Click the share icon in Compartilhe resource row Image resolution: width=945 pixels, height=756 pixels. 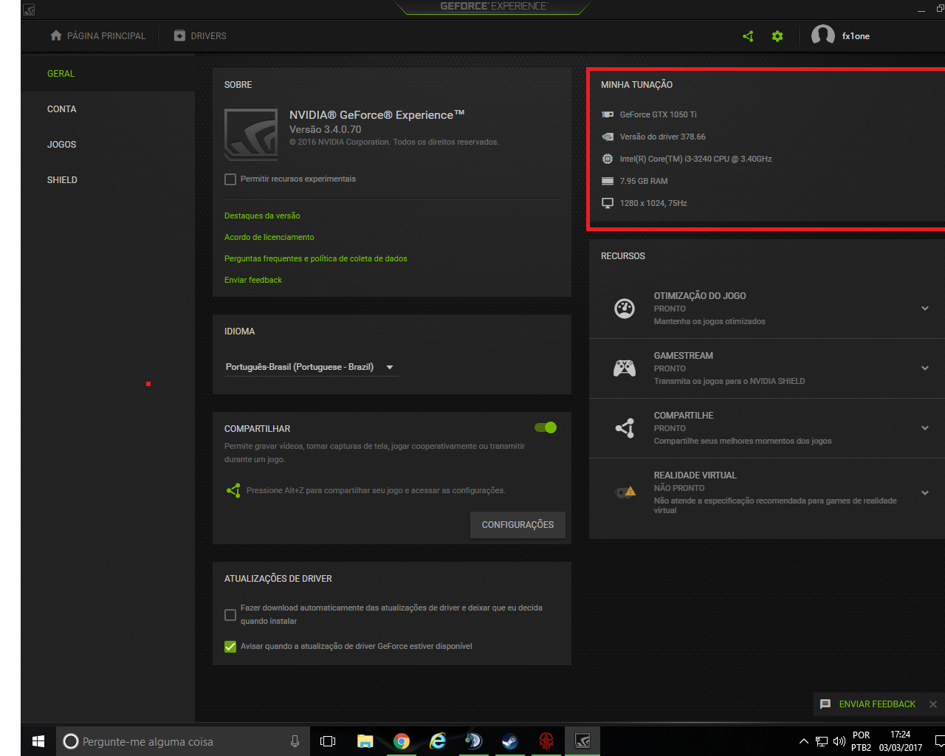click(x=625, y=427)
